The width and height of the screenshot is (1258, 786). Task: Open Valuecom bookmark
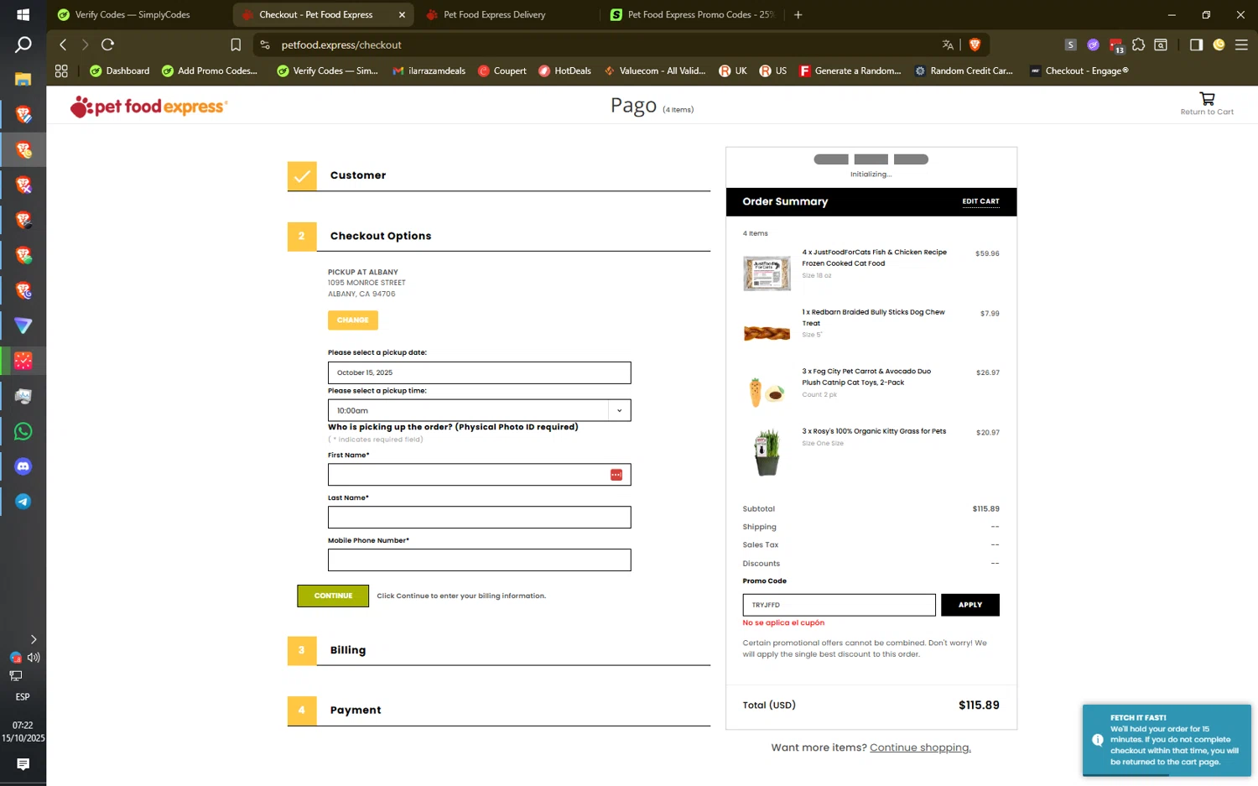[654, 71]
